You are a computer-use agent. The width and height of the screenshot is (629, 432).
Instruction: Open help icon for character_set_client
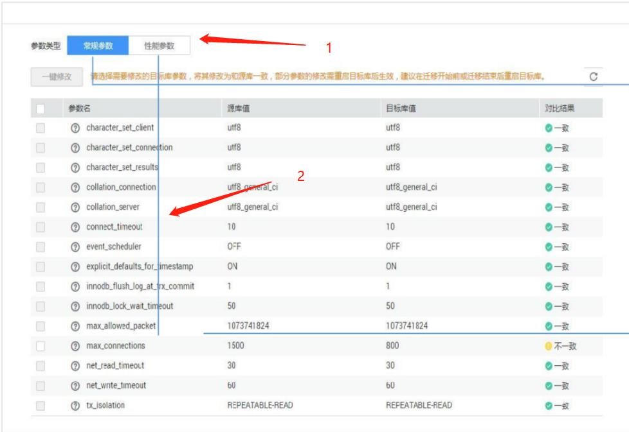[75, 128]
